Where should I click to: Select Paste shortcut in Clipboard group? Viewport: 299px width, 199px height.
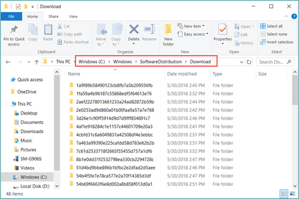pos(73,42)
